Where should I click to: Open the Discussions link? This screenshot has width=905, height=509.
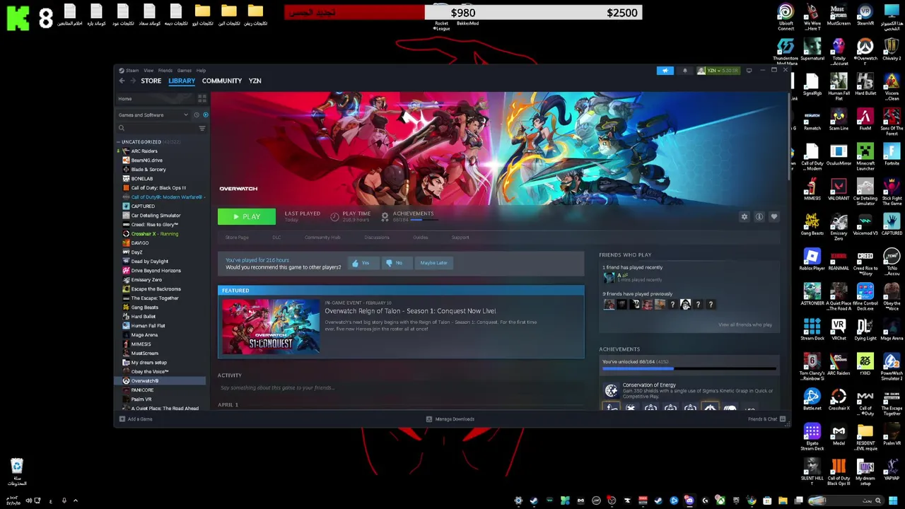pyautogui.click(x=377, y=238)
